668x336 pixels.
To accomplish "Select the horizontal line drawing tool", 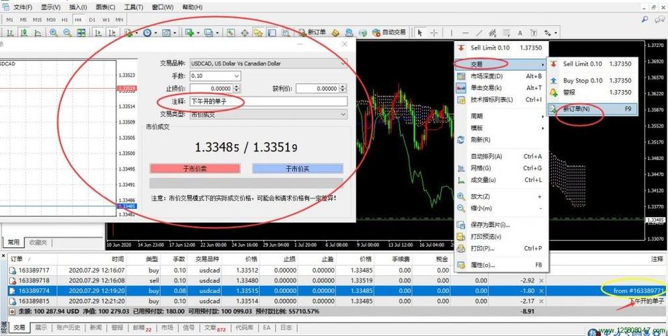I will coord(466,33).
